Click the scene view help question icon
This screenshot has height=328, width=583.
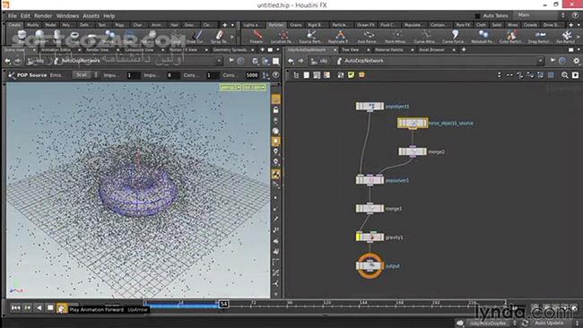point(275,75)
